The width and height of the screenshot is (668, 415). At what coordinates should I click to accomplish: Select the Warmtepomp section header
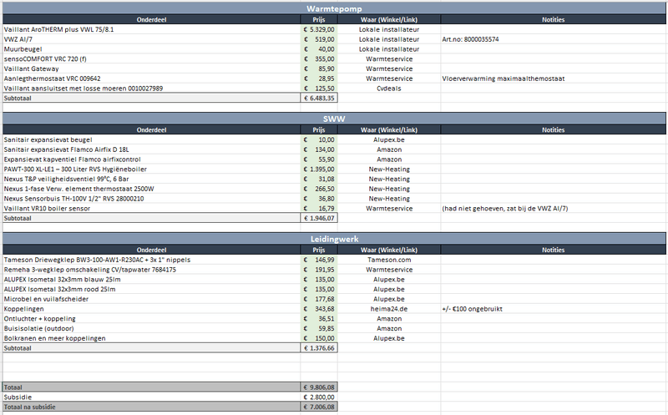point(334,8)
